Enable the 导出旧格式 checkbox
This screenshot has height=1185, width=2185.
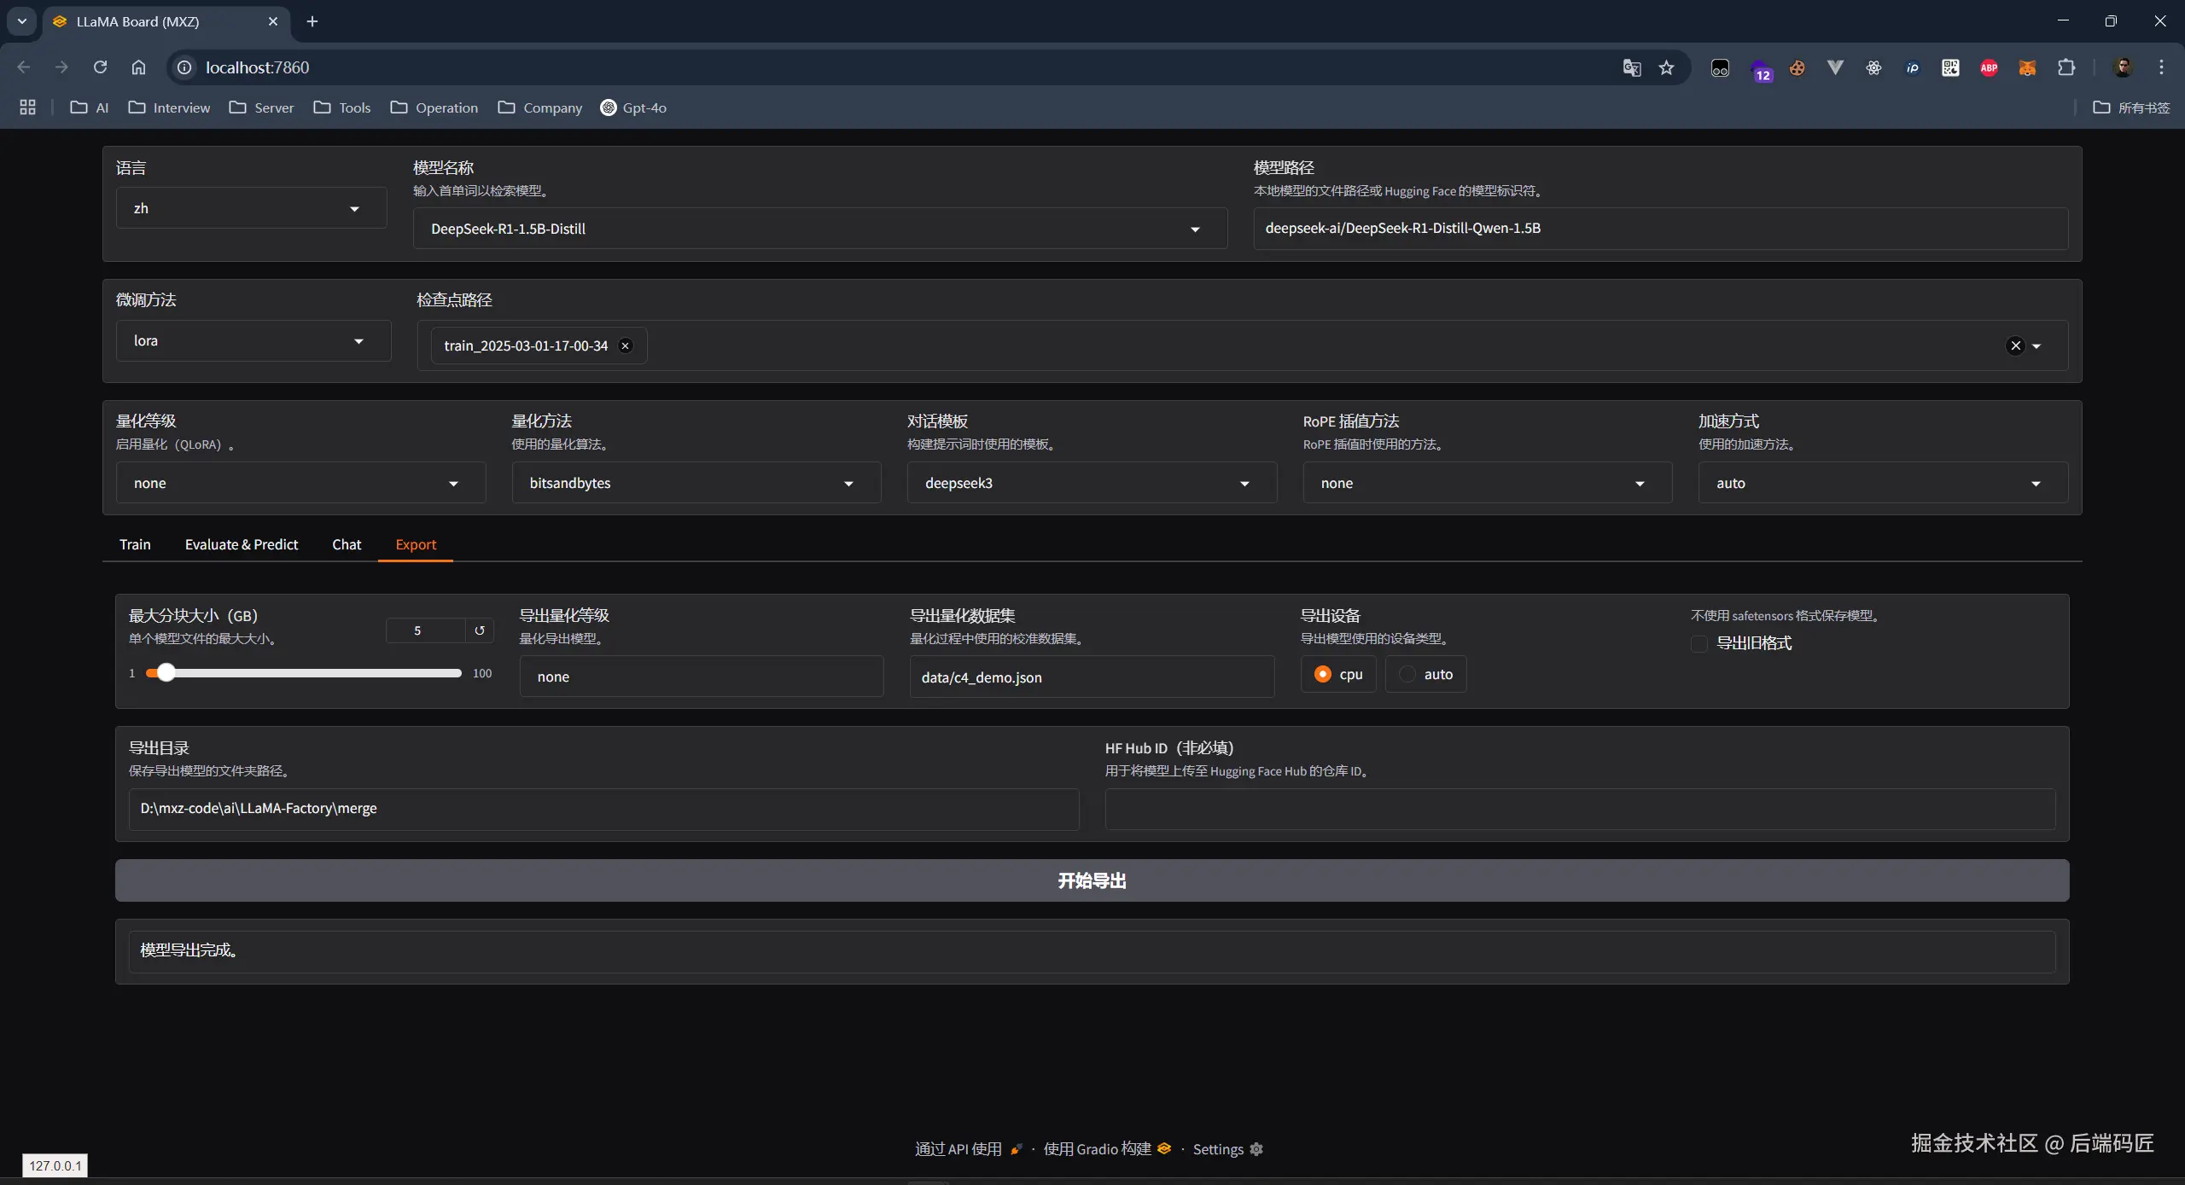1698,643
